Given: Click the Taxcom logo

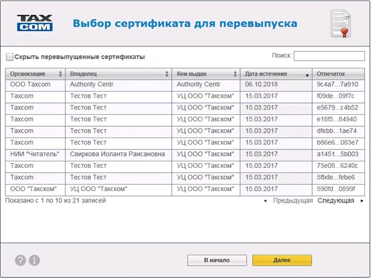Looking at the screenshot, I should click(x=34, y=23).
